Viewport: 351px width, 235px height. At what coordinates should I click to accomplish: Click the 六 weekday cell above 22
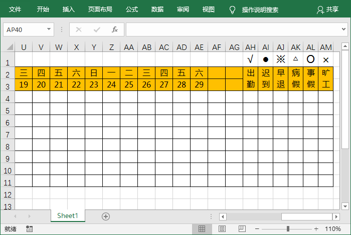tap(76, 73)
